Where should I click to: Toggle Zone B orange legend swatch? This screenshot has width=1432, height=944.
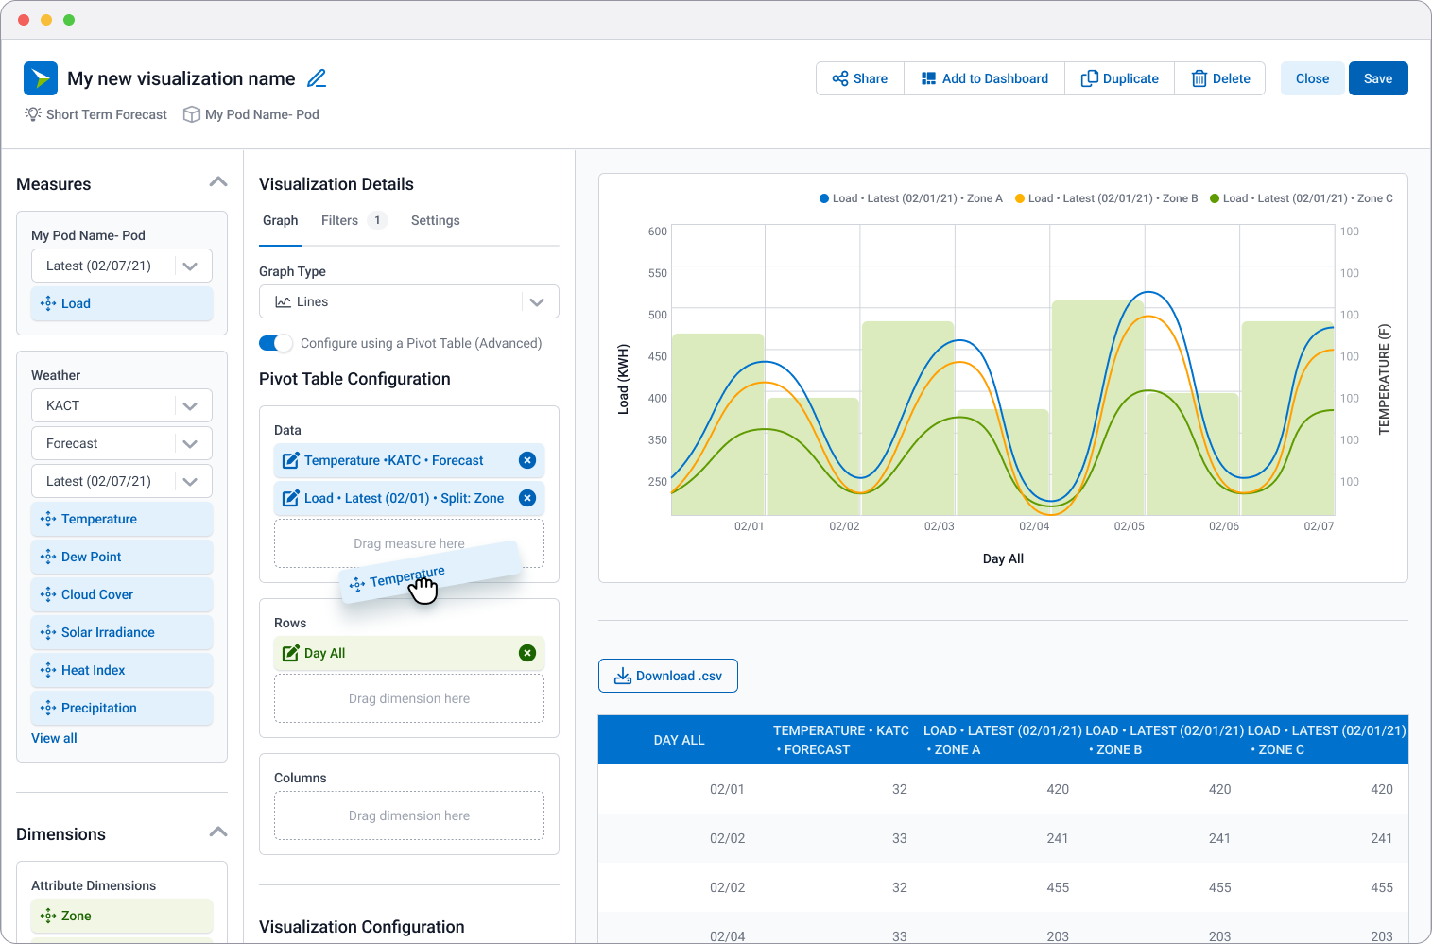point(1020,198)
